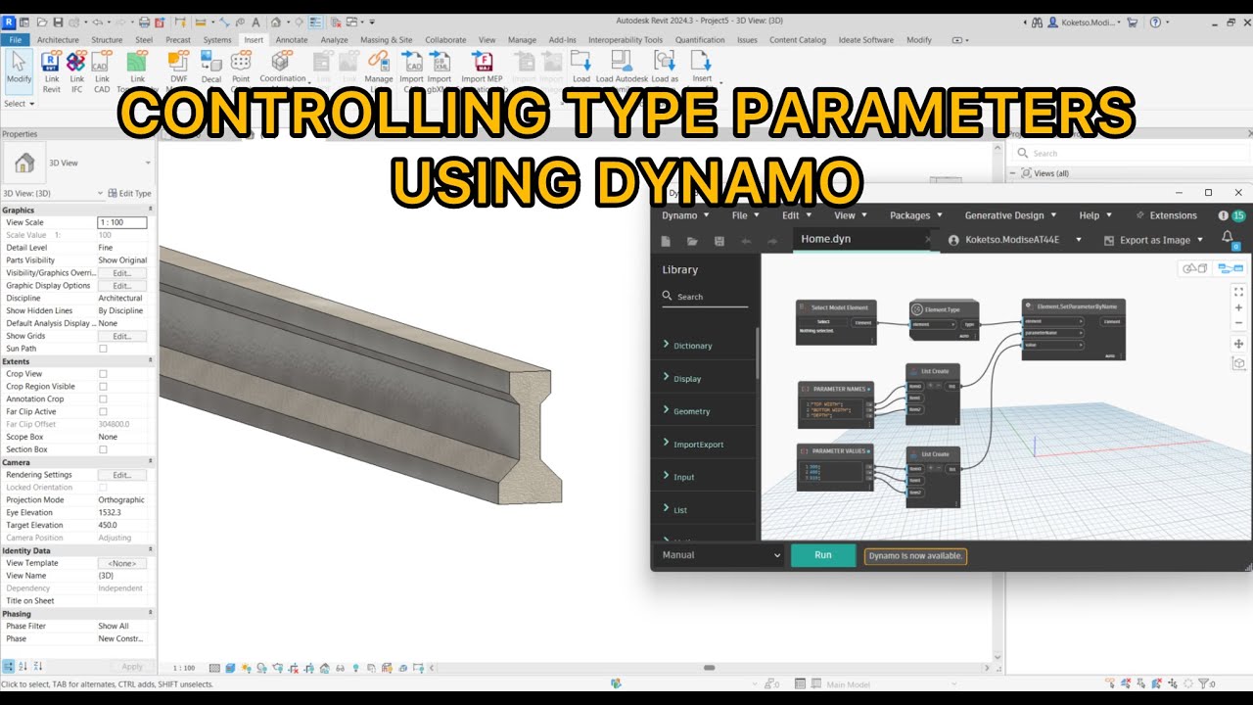Zoom out on Dynamo canvas with minus

click(1238, 323)
